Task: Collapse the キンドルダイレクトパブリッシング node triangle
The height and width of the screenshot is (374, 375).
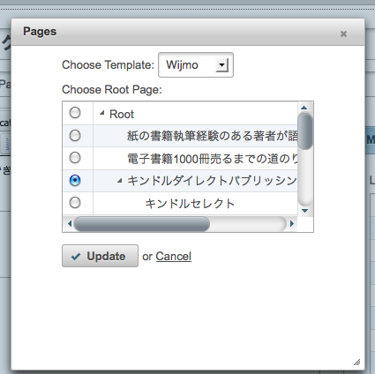Action: pos(119,181)
